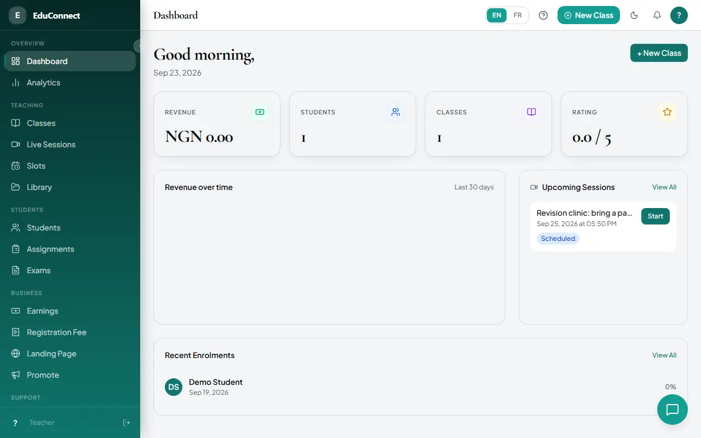Open notifications bell icon
Image resolution: width=701 pixels, height=438 pixels.
[x=657, y=15]
